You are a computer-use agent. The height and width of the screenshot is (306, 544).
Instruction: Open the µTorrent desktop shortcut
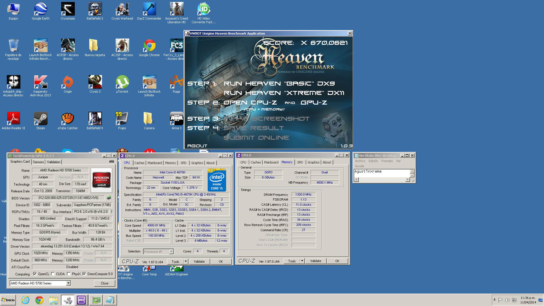pos(122,84)
